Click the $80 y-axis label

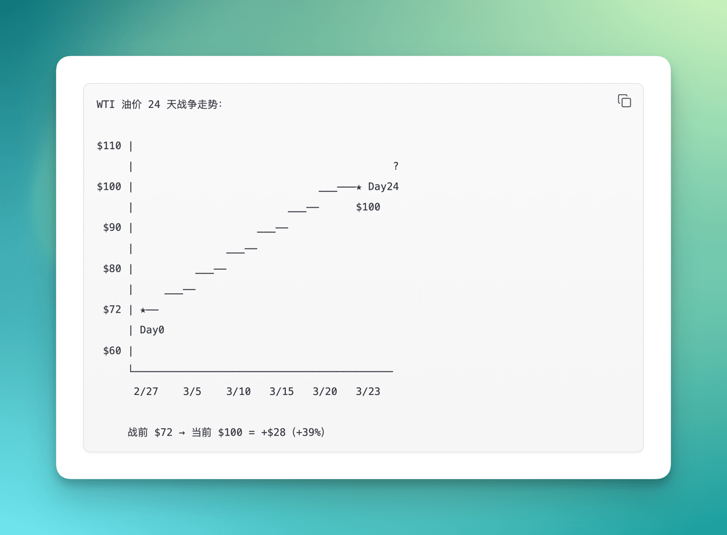point(112,268)
